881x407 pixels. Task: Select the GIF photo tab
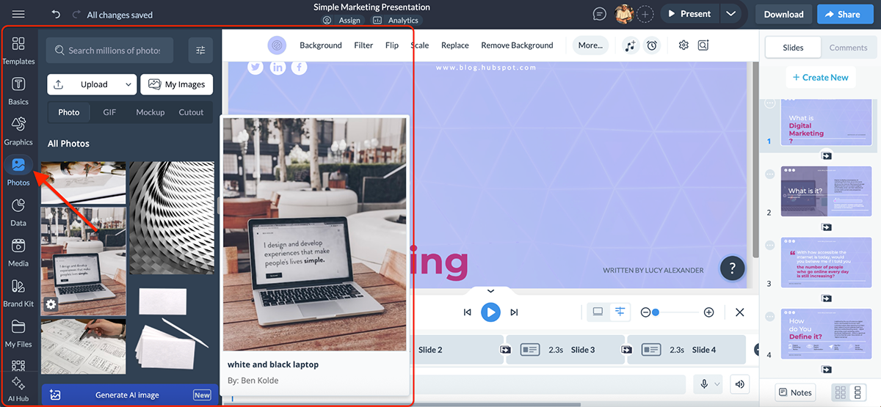(x=109, y=112)
